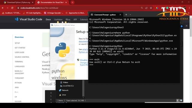Click the address bar URL code.visualstudio.com

click(x=39, y=8)
